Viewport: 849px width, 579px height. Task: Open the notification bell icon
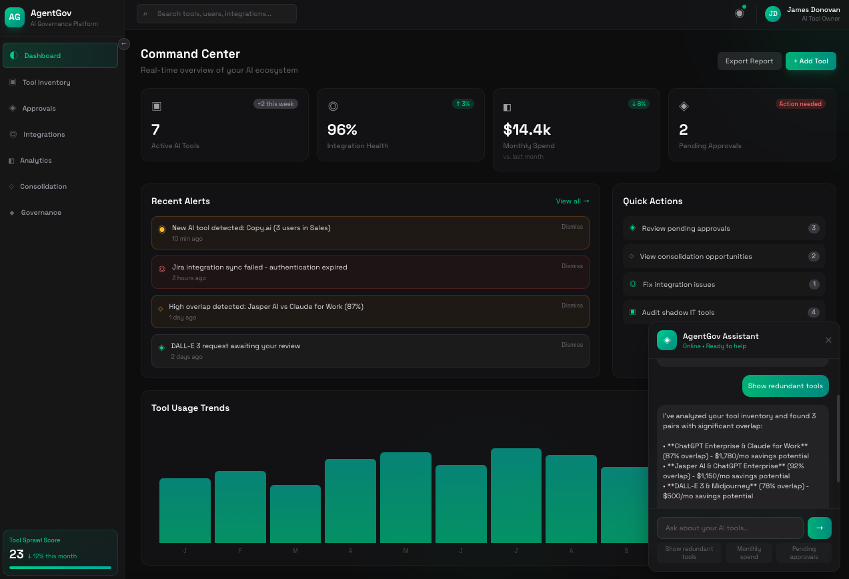point(739,12)
